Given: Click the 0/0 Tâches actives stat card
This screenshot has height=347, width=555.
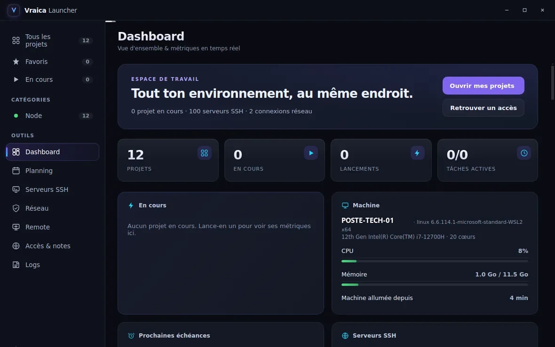Looking at the screenshot, I should 487,160.
